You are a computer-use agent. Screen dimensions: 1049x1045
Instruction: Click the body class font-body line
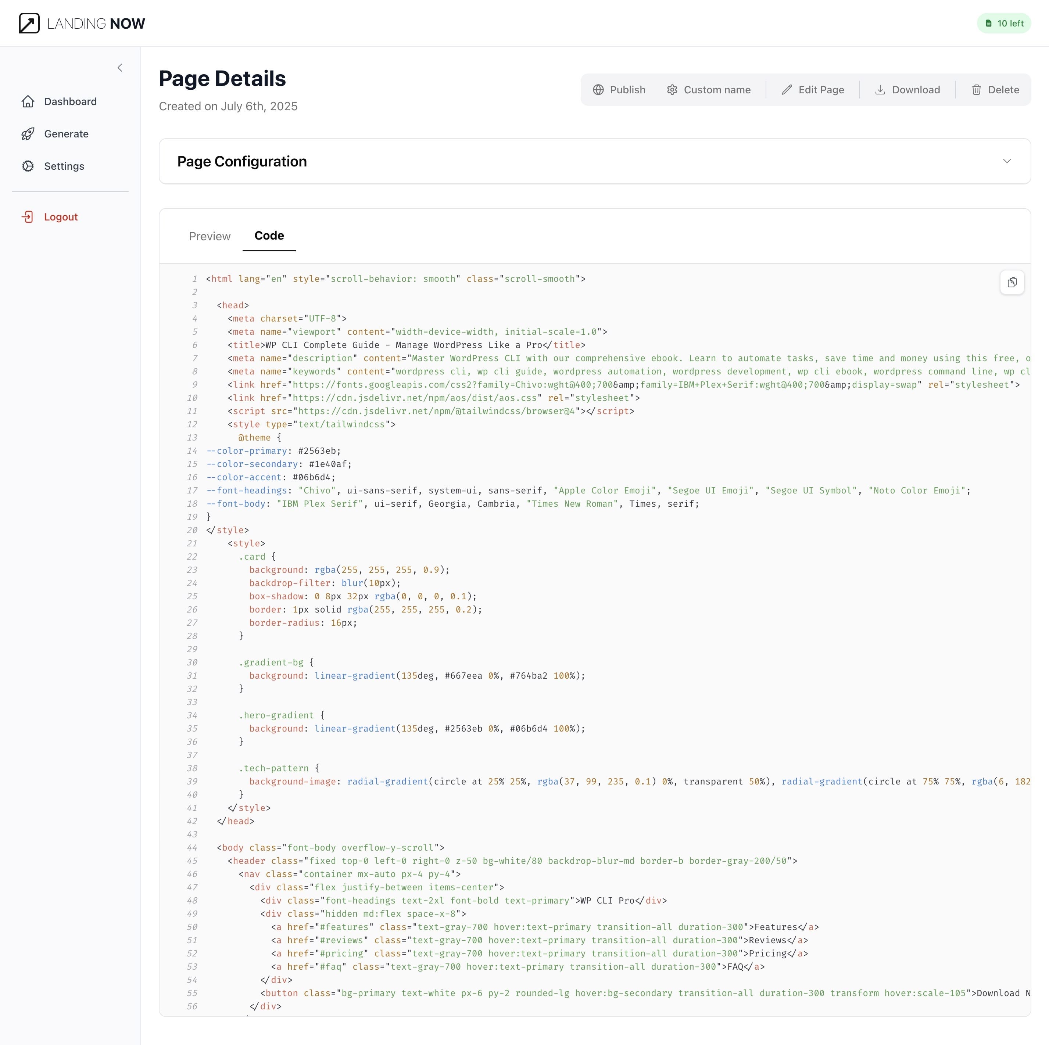coord(331,848)
